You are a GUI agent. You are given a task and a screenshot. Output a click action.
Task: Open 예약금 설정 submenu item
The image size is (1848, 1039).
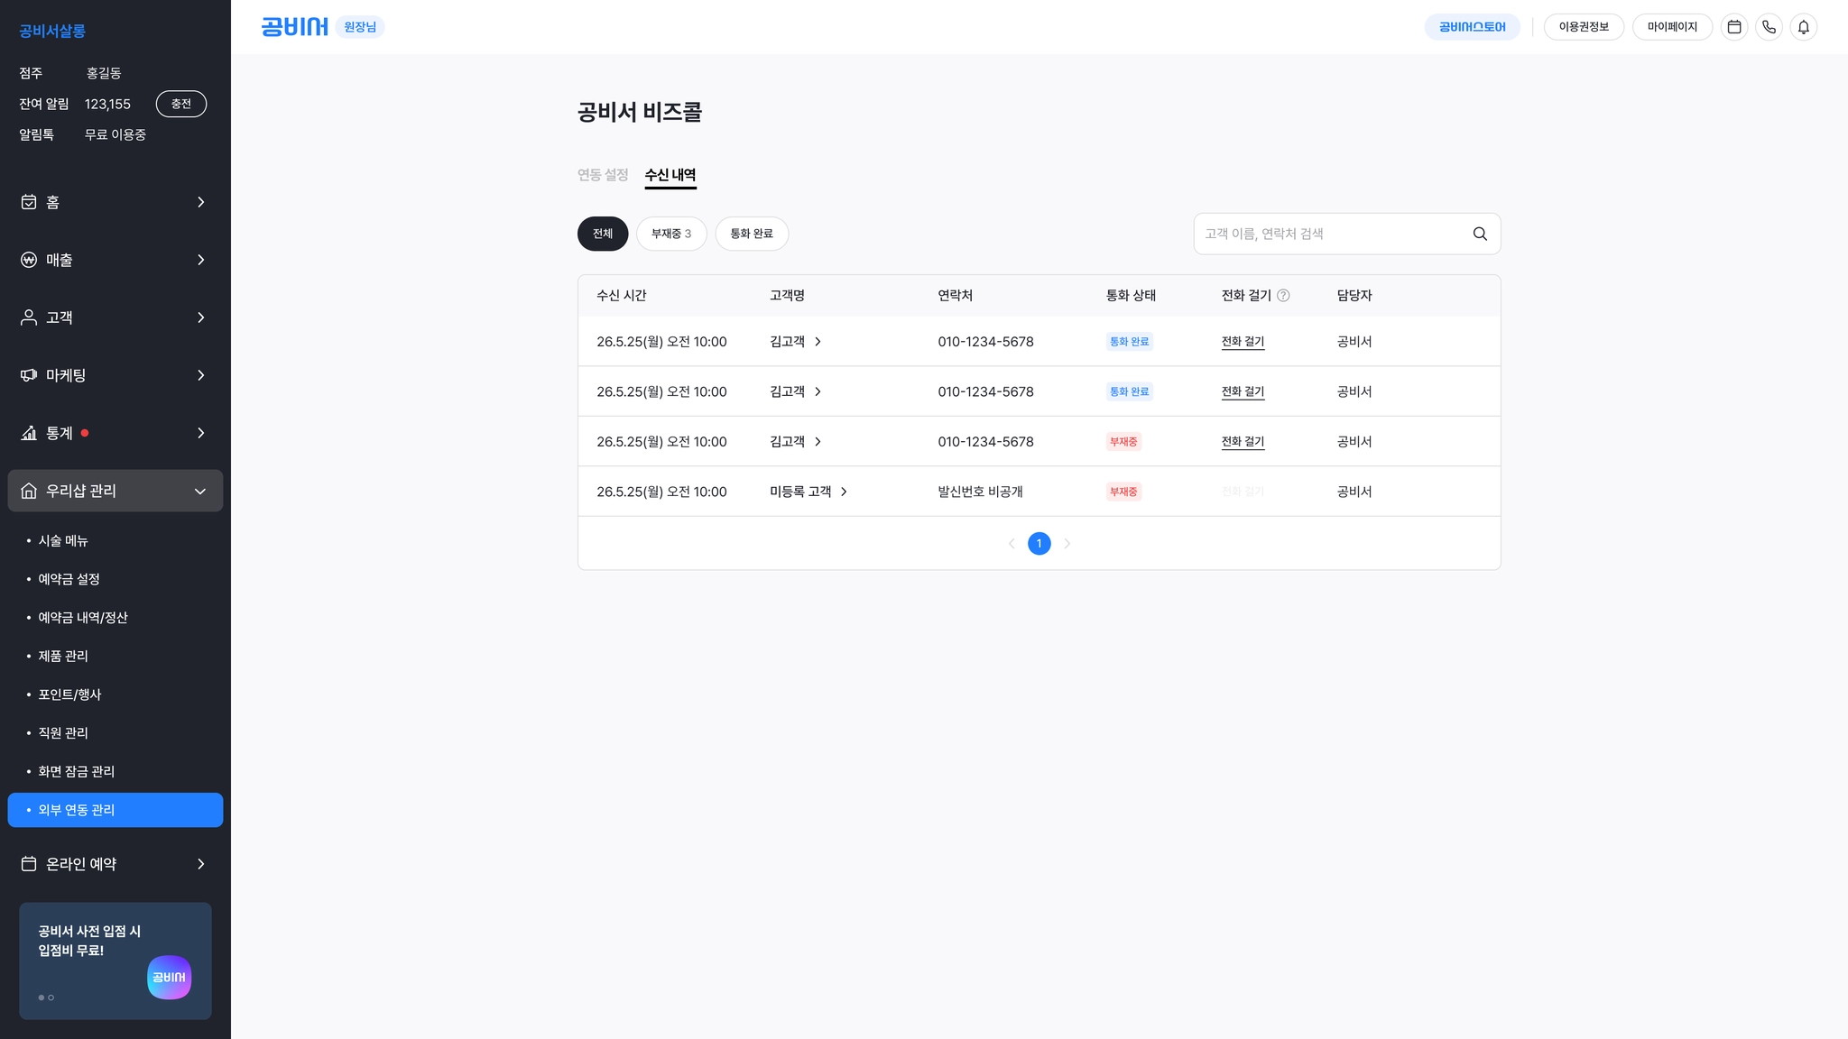(x=69, y=579)
